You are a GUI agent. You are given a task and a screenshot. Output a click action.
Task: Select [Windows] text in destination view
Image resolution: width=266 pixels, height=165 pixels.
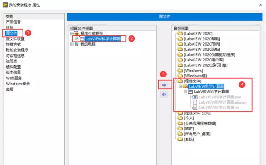click(193, 70)
